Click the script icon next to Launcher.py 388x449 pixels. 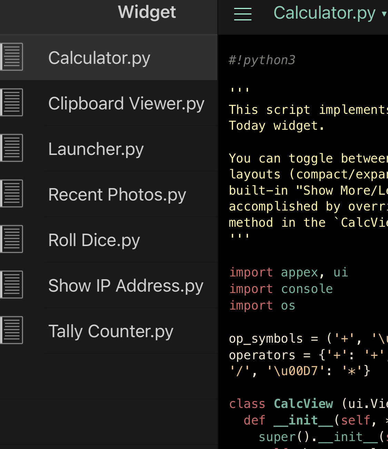click(x=12, y=148)
